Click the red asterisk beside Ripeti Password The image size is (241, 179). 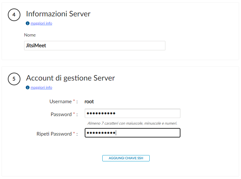coord(74,134)
